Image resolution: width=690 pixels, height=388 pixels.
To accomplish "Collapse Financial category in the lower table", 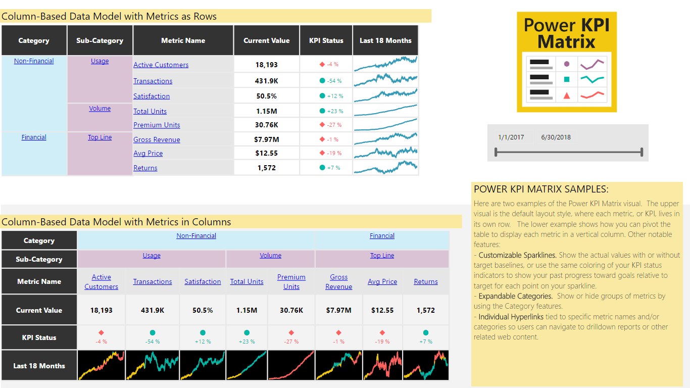I will tap(382, 236).
